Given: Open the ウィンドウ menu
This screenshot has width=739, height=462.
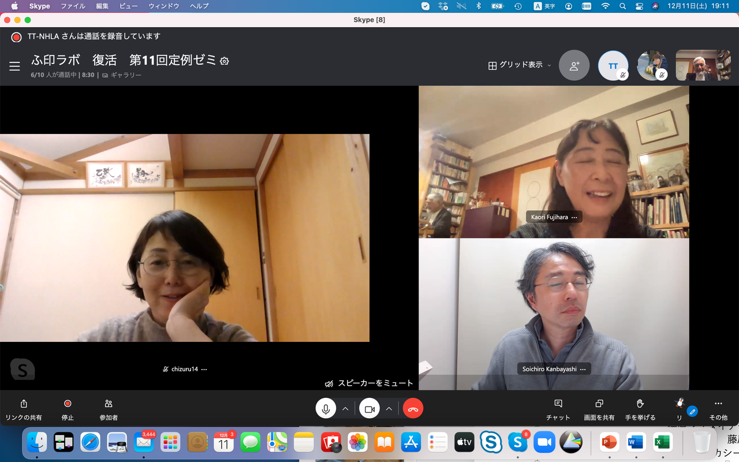Looking at the screenshot, I should tap(164, 6).
